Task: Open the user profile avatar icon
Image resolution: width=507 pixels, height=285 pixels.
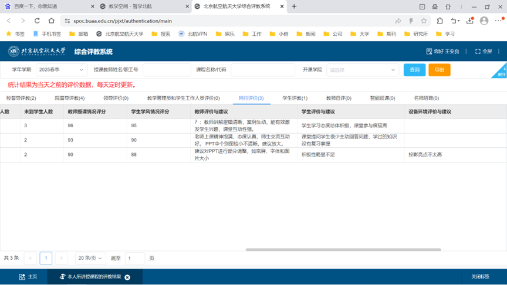Action: click(x=484, y=21)
